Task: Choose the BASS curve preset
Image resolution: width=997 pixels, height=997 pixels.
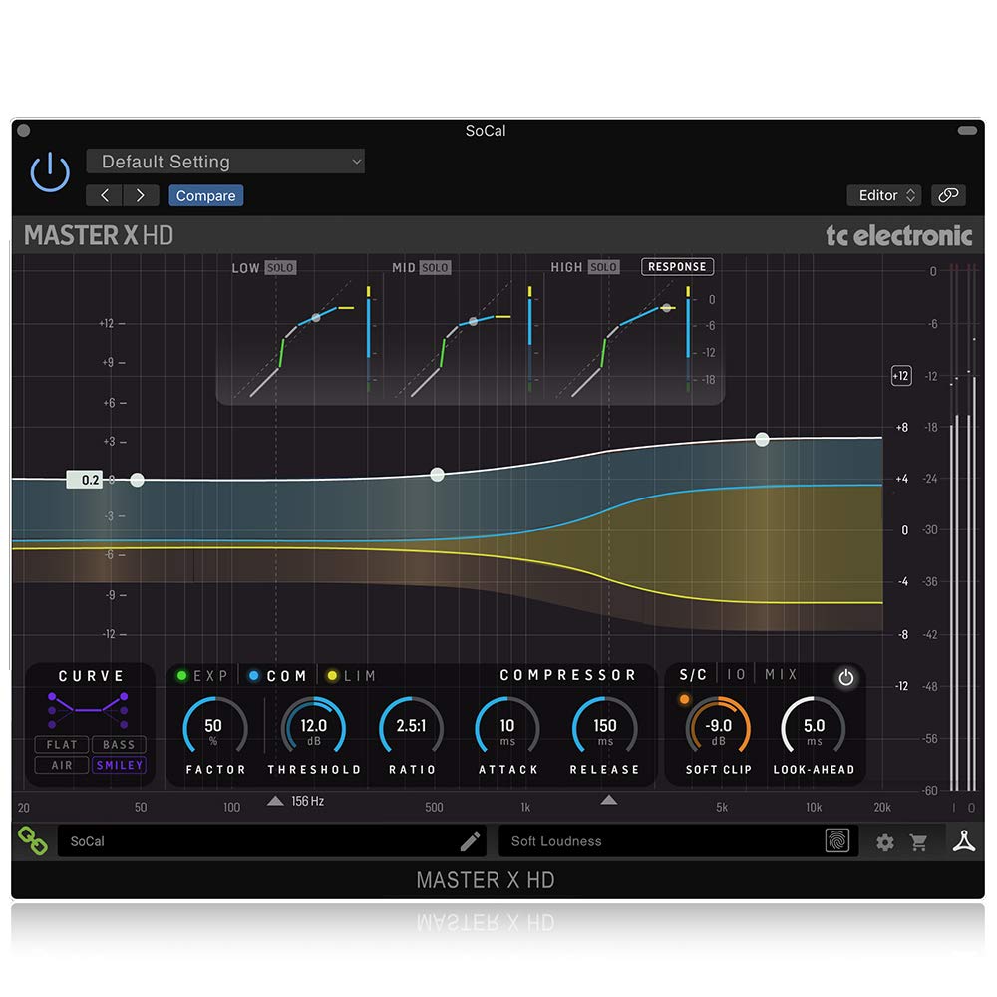Action: [119, 744]
